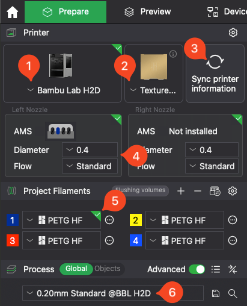Save the process preset icon

tap(216, 293)
